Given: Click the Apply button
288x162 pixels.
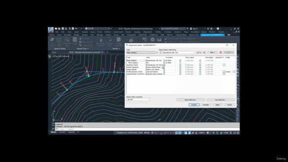Looking at the screenshot, I should click(x=217, y=105).
